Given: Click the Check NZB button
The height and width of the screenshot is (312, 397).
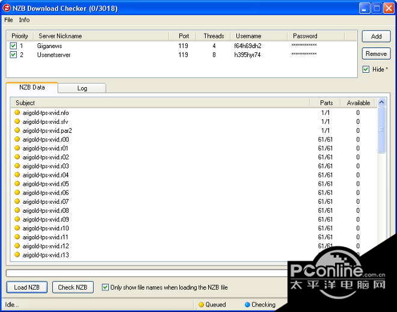Looking at the screenshot, I should tap(73, 287).
